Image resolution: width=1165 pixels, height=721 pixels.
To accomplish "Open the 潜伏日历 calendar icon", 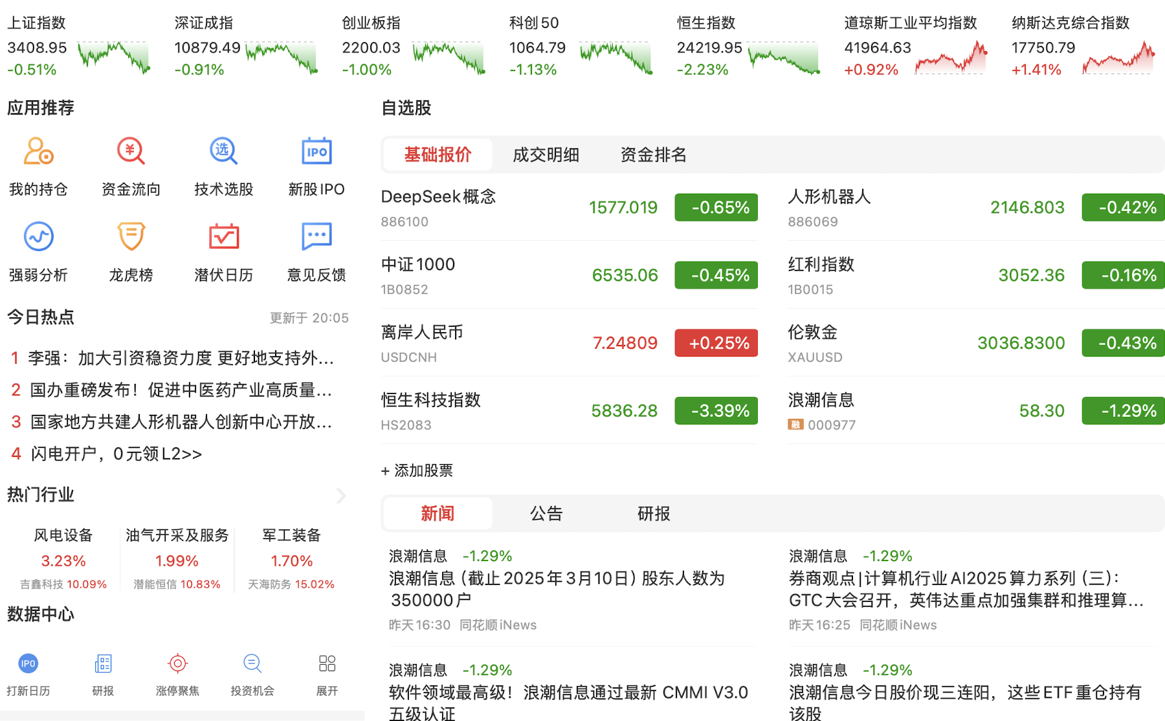I will 223,236.
